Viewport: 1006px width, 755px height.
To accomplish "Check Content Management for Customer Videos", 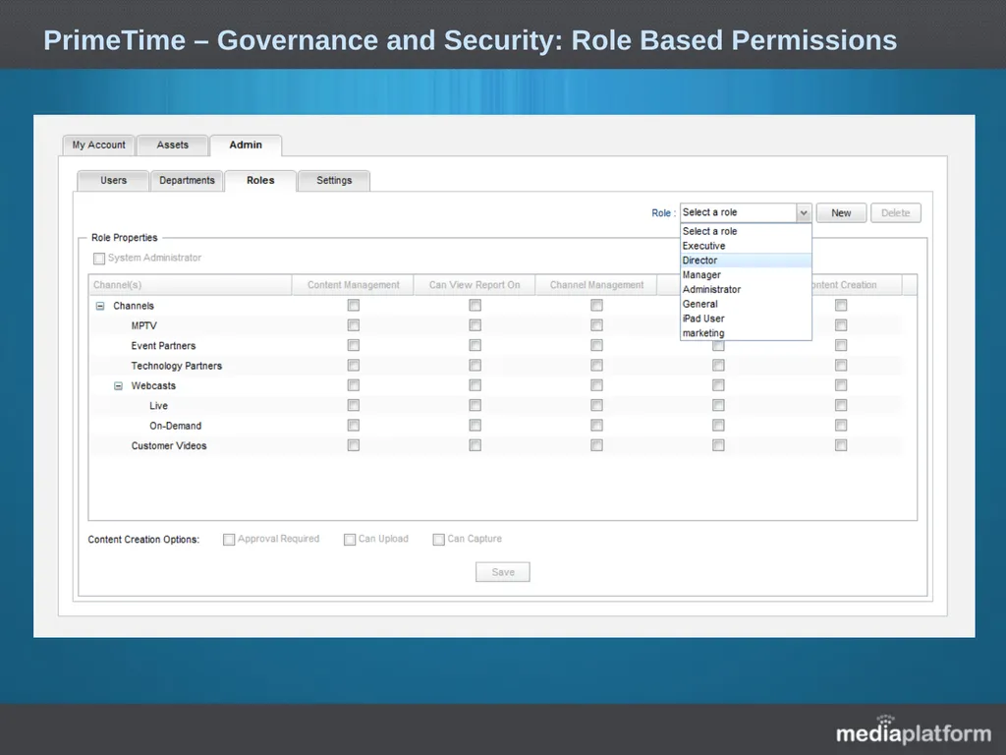I will click(354, 445).
